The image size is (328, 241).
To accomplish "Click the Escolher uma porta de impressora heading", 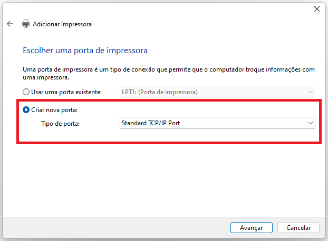I will point(85,51).
